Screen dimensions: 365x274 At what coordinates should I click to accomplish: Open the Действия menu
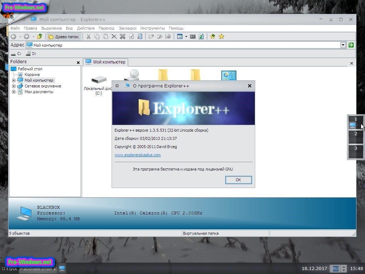tap(86, 28)
